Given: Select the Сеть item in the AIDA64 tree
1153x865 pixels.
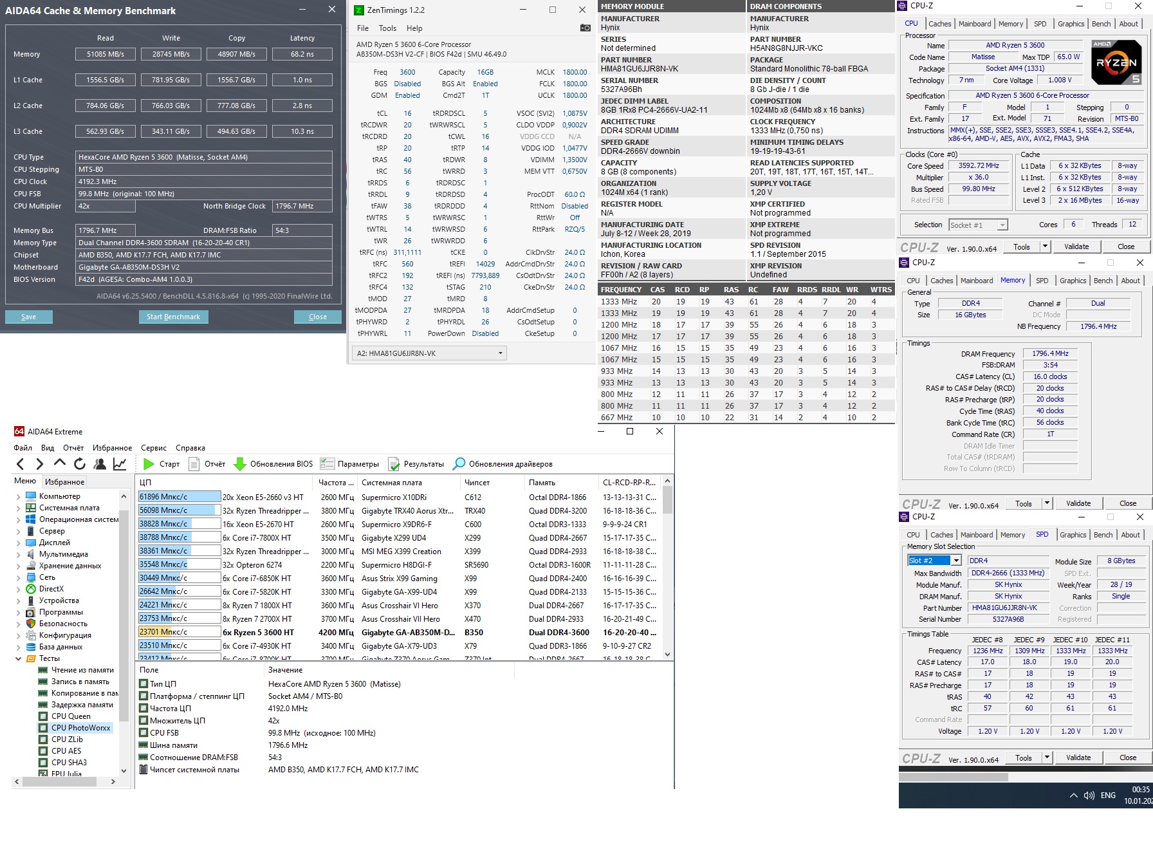Looking at the screenshot, I should (x=41, y=577).
